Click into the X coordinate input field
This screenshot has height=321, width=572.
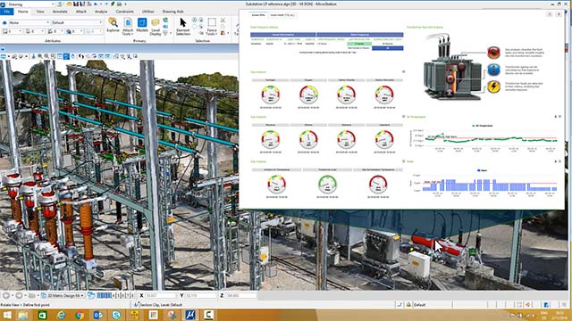tap(161, 295)
